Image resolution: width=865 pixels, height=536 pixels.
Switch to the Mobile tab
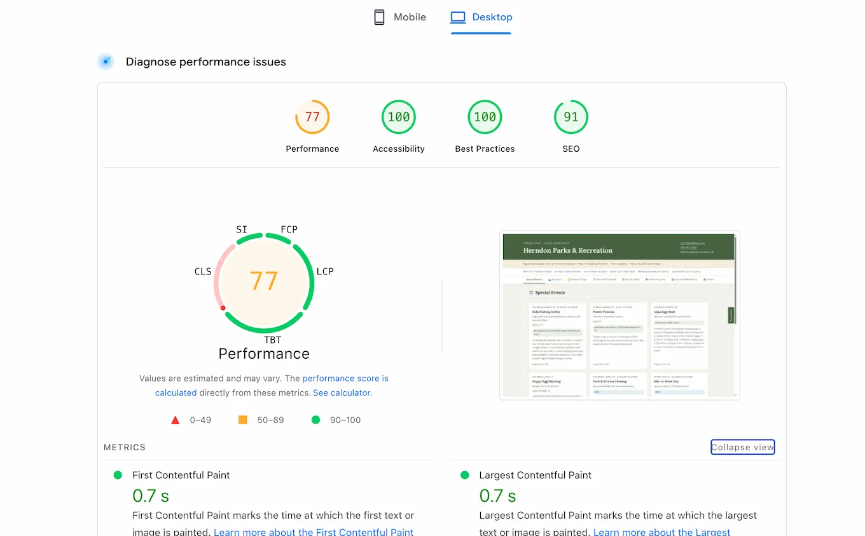(x=399, y=17)
